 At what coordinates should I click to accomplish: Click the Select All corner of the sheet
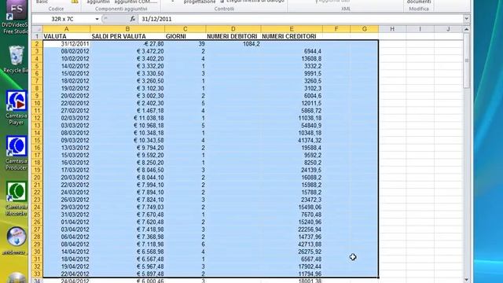tap(37, 29)
